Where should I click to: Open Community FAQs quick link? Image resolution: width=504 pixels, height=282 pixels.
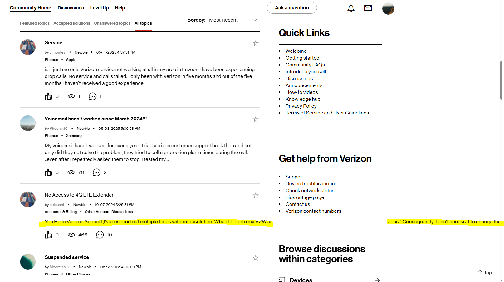pyautogui.click(x=305, y=65)
